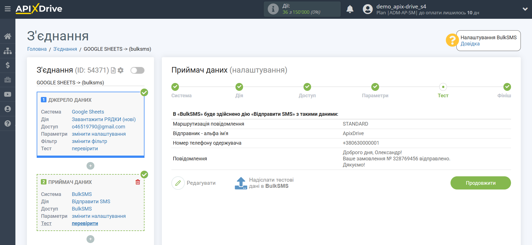Open the briefcase sidebar icon
The height and width of the screenshot is (245, 532).
coord(8,80)
